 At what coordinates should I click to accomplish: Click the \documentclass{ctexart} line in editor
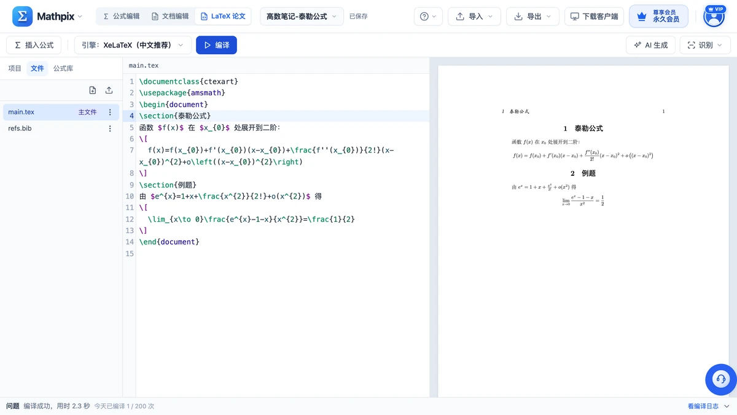pos(189,81)
